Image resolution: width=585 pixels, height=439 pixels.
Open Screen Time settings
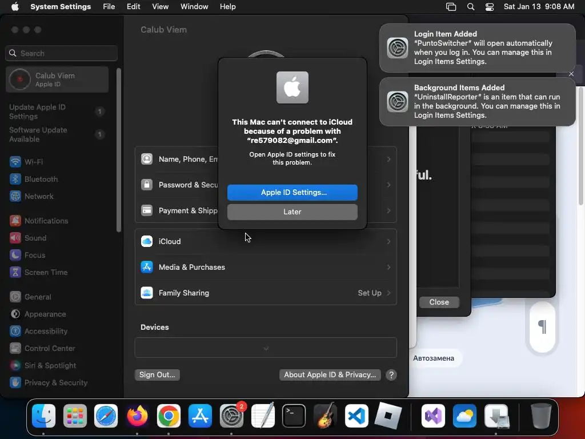coord(38,272)
